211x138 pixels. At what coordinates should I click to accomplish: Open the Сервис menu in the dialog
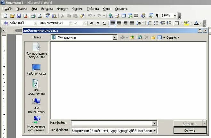pos(173,37)
